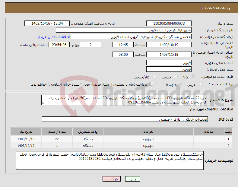Click the delivery province field قزوین
The width and height of the screenshot is (238, 187).
click(x=169, y=62)
